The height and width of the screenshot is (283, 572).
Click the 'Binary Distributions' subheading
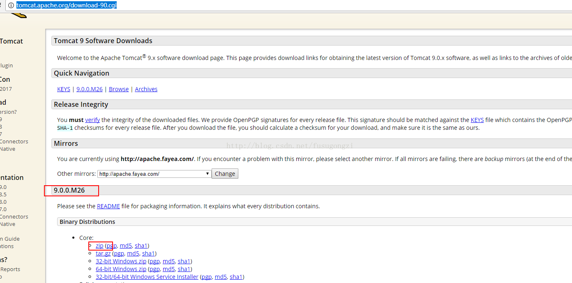pos(88,222)
